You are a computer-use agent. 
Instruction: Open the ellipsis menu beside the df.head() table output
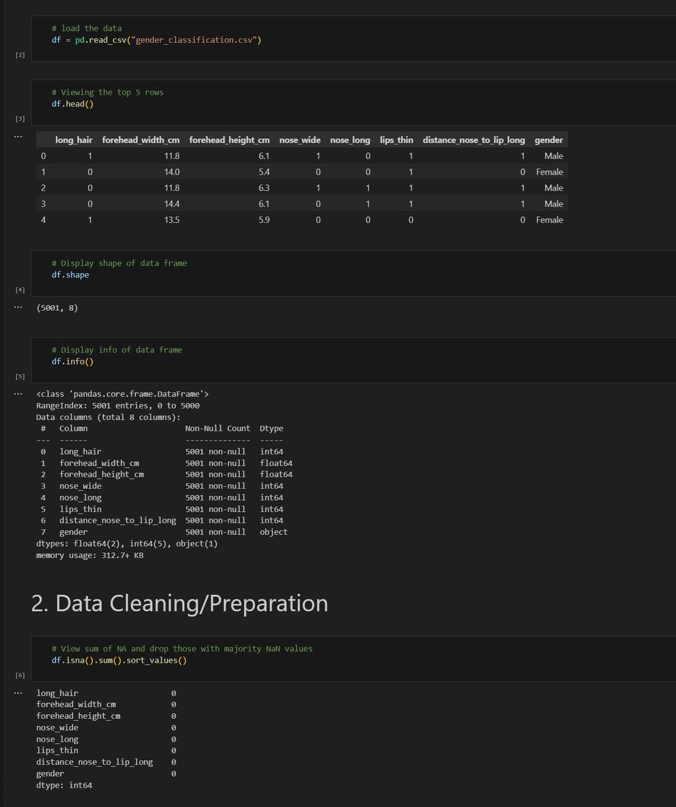tap(18, 136)
